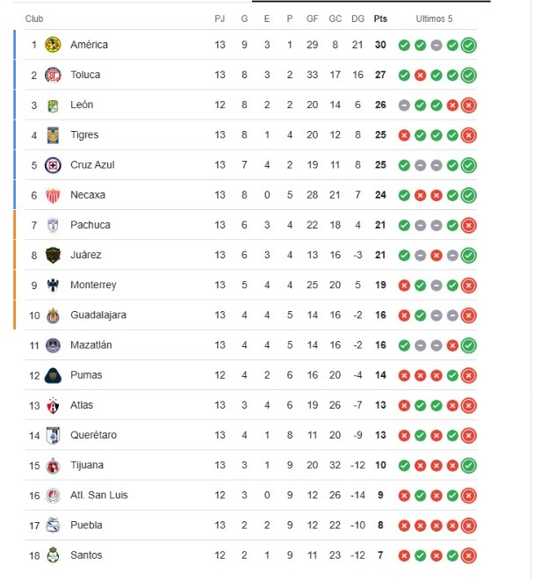Select the Monterrey team crest

click(x=53, y=286)
